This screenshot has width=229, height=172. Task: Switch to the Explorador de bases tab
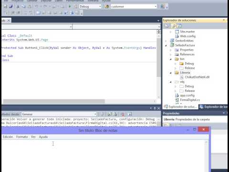pyautogui.click(x=213, y=107)
